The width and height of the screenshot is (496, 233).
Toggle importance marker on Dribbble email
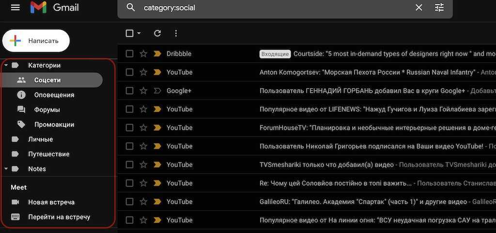click(x=157, y=54)
